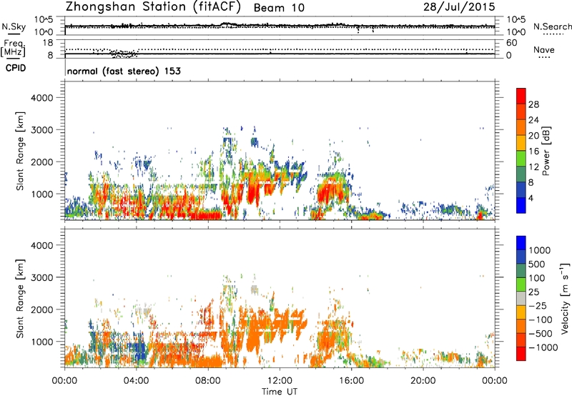The image size is (572, 396).
Task: Click the "60" tick on the Nave axis
Action: (x=511, y=43)
